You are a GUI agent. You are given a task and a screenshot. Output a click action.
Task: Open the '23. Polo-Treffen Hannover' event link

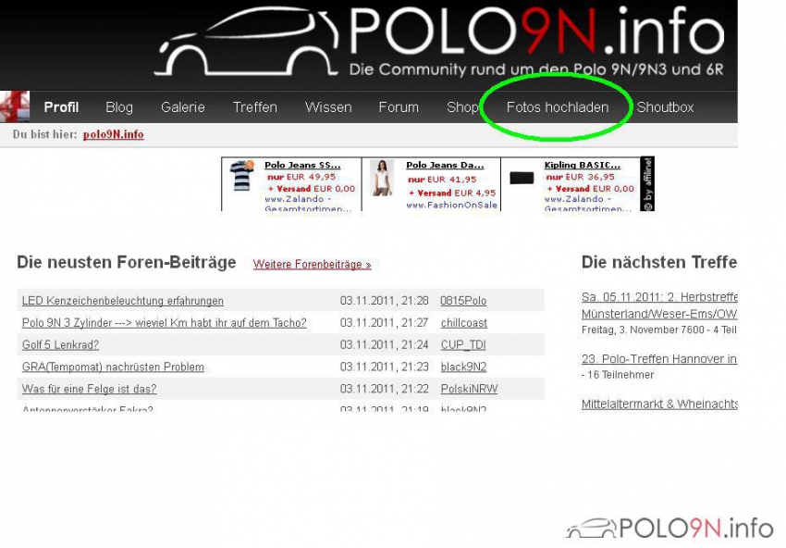tap(658, 359)
